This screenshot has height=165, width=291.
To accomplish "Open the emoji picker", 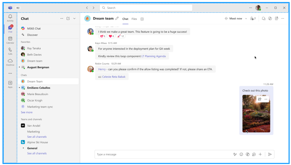I will [241, 154].
